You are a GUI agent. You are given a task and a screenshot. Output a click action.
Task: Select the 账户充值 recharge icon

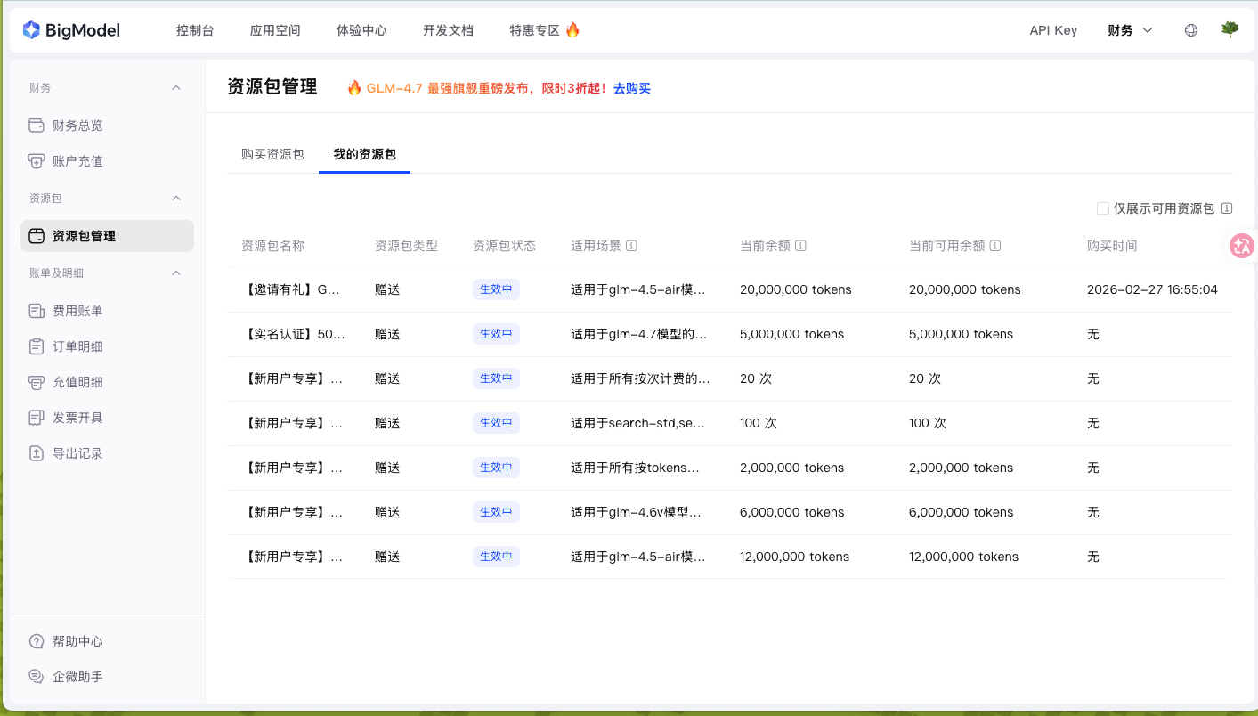tap(36, 162)
